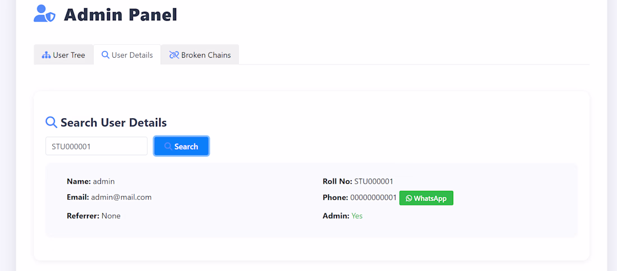This screenshot has width=617, height=271.
Task: Click the hierarchy icon on User Tree tab
Action: 47,55
